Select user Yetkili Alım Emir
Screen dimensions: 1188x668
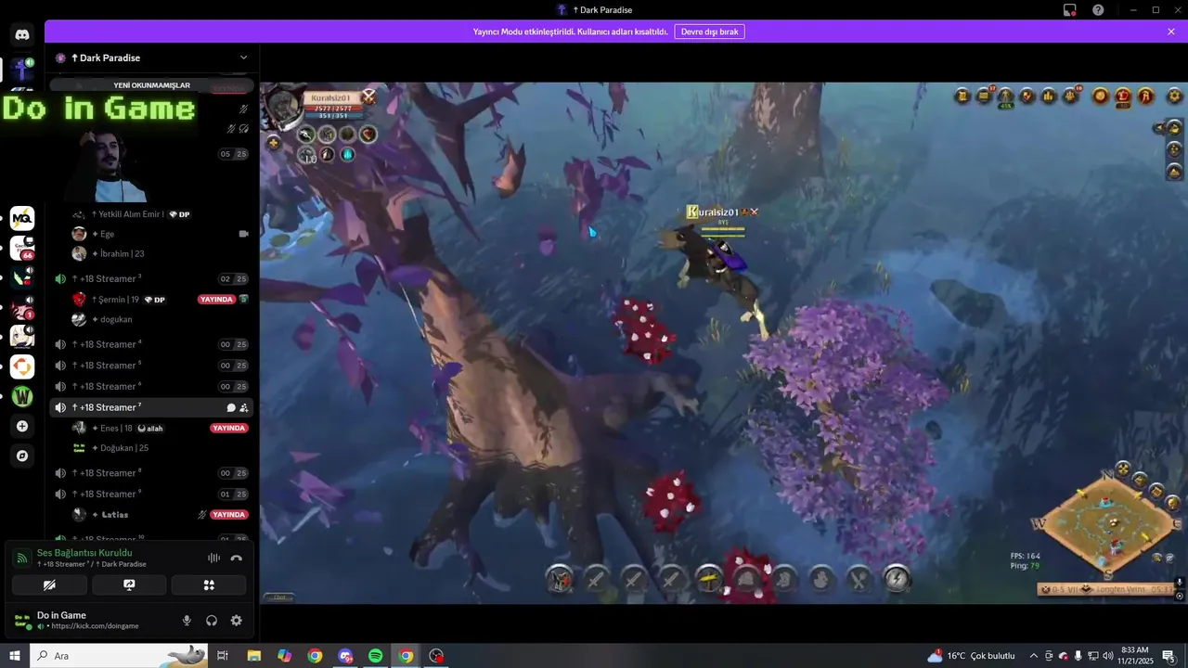[x=160, y=214]
